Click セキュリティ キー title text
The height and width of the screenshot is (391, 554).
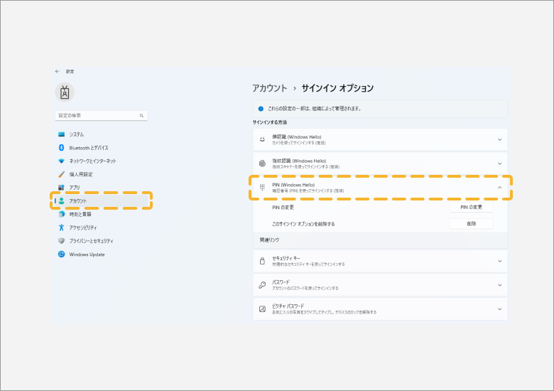click(x=286, y=259)
